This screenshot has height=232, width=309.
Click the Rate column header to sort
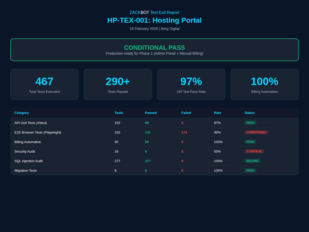pyautogui.click(x=217, y=113)
